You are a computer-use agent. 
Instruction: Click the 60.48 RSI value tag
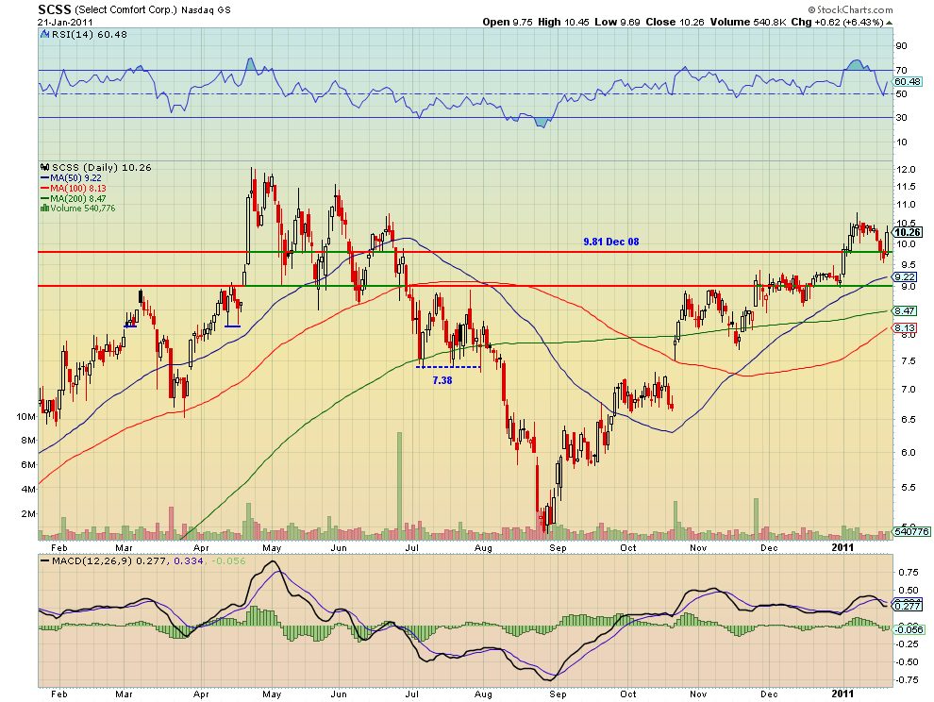(x=908, y=82)
